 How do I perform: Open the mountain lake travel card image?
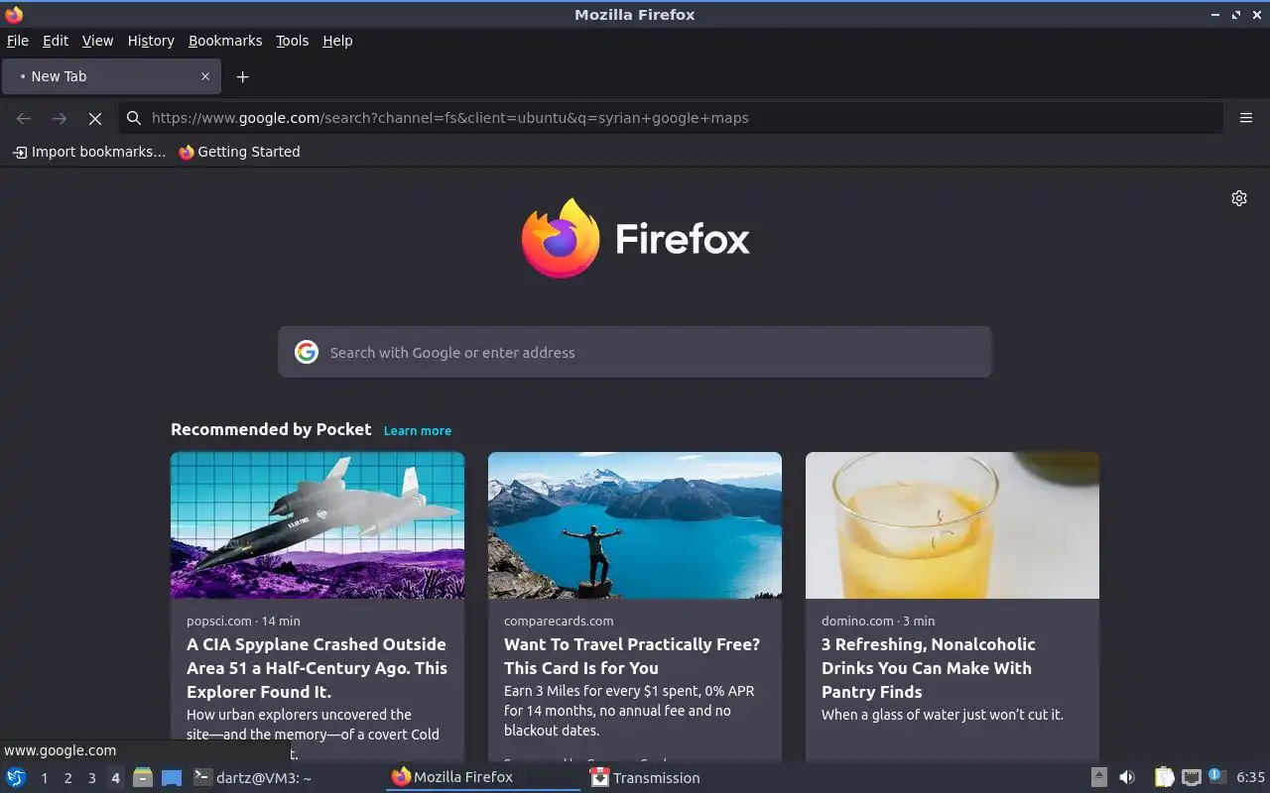[635, 525]
